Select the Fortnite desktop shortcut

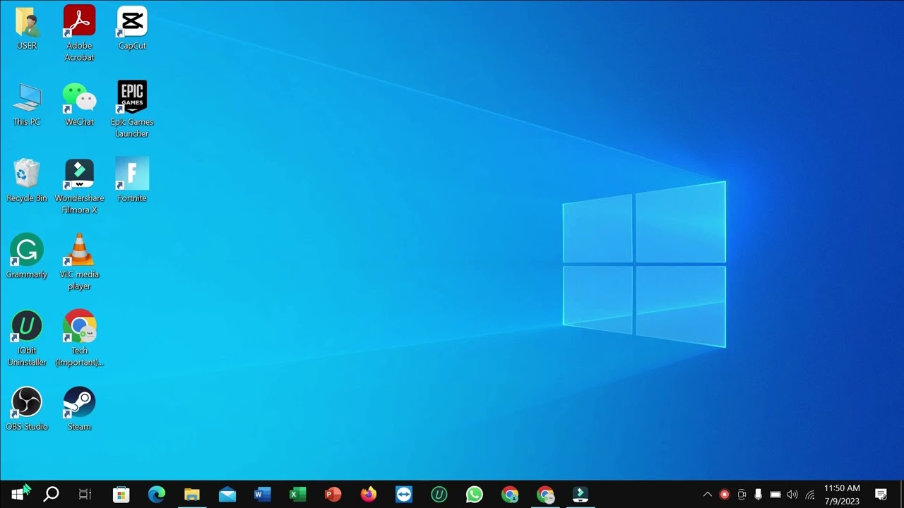[x=132, y=181]
